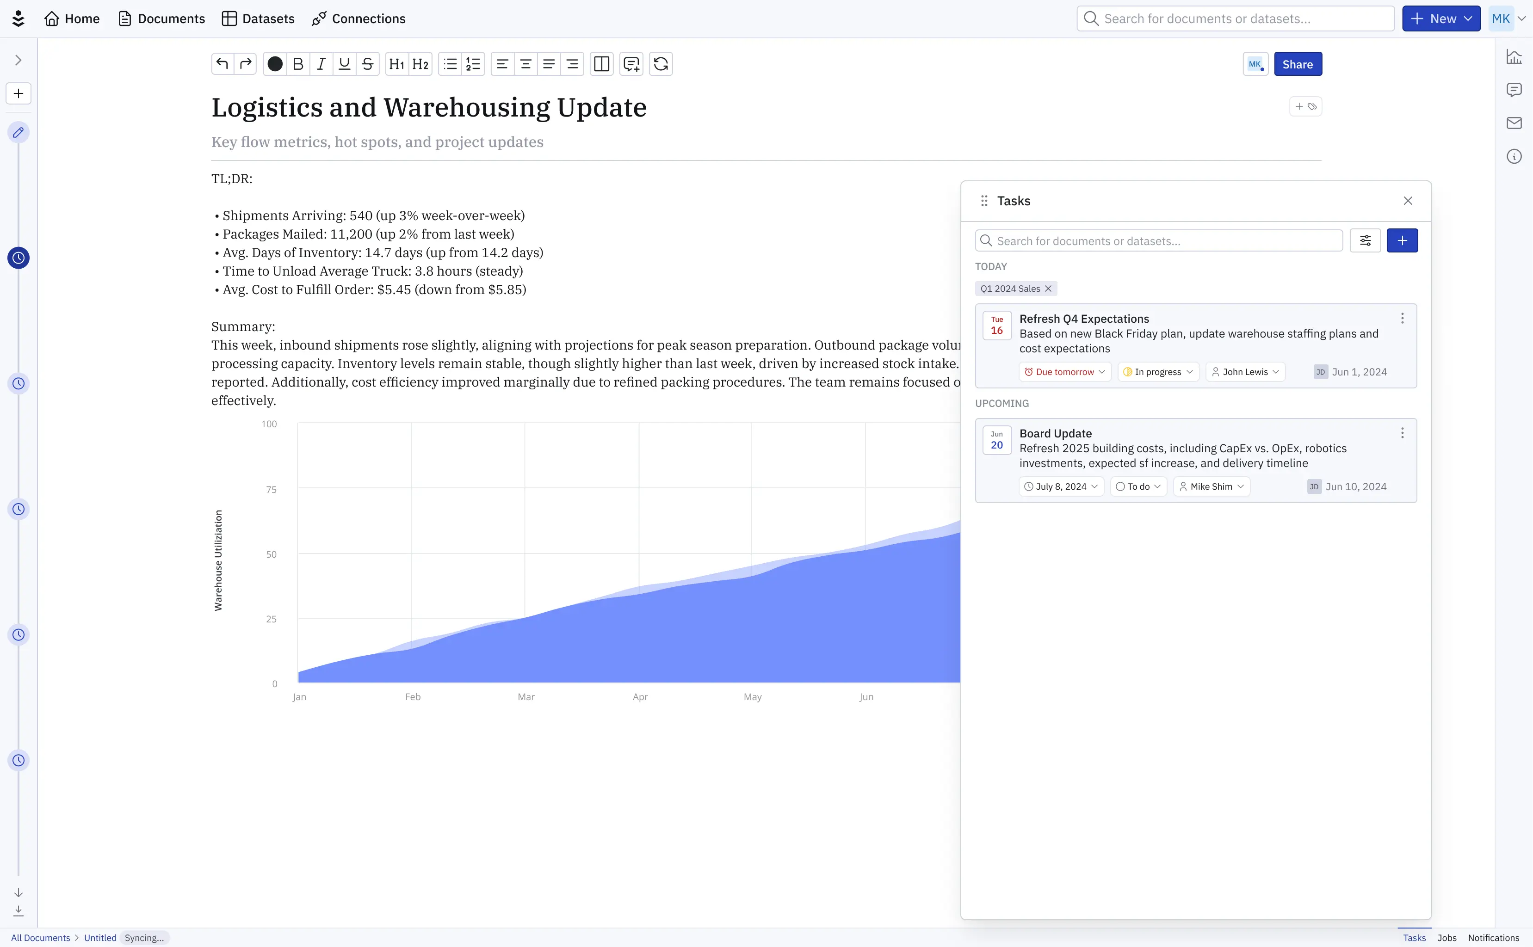Image resolution: width=1533 pixels, height=947 pixels.
Task: Open the filter icon in the Tasks panel
Action: pos(1365,240)
